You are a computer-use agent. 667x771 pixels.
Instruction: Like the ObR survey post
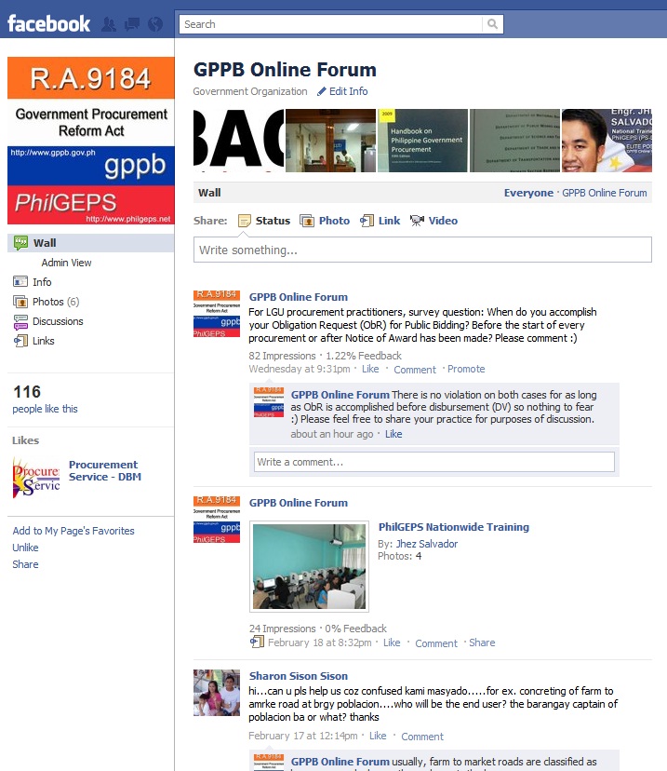370,369
